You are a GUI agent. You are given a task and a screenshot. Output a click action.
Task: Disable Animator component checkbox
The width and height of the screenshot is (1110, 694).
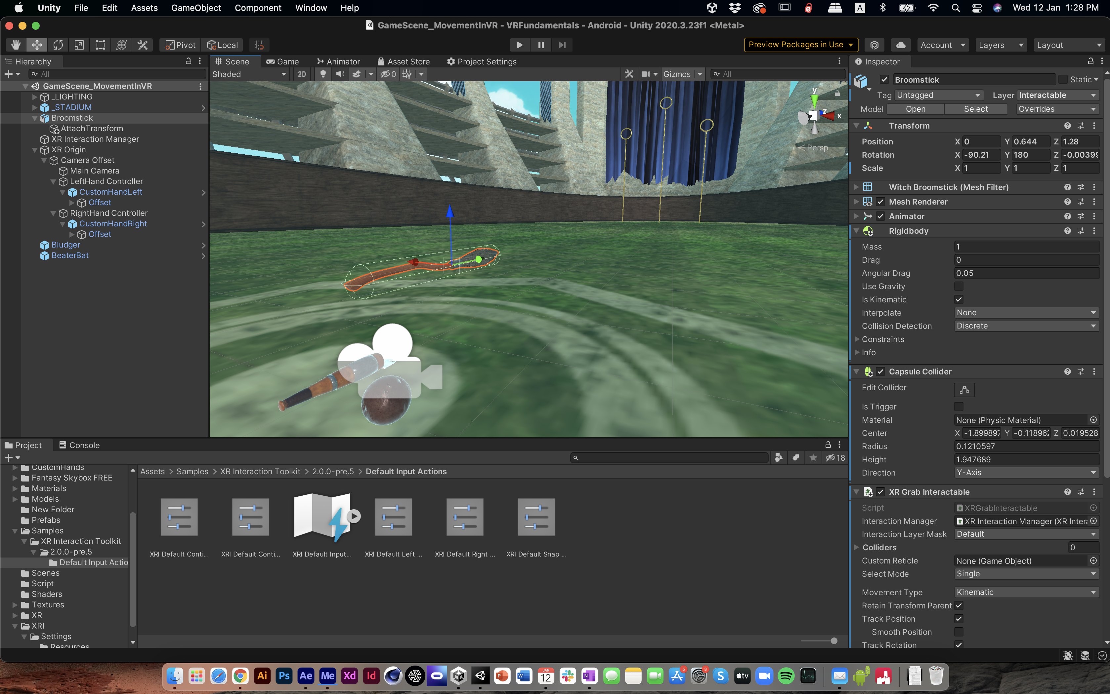point(880,216)
